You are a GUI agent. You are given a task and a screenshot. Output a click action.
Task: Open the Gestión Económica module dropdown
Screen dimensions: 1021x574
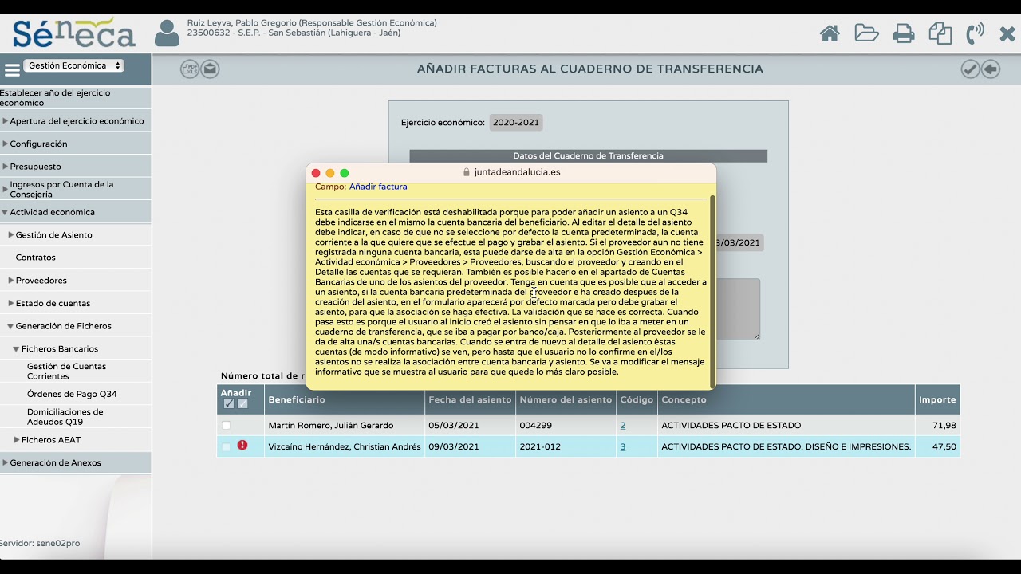[73, 66]
